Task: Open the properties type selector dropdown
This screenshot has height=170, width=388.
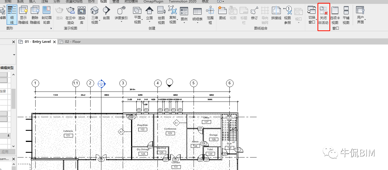Action: tap(14, 55)
